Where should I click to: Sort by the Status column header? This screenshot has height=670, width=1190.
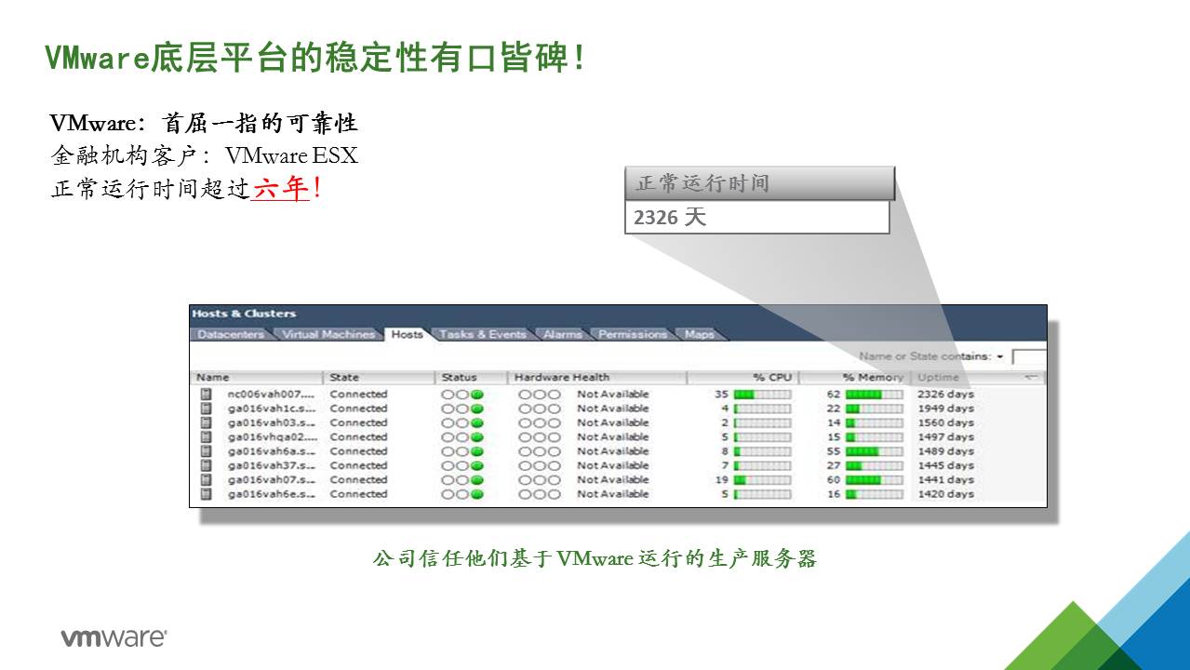471,378
